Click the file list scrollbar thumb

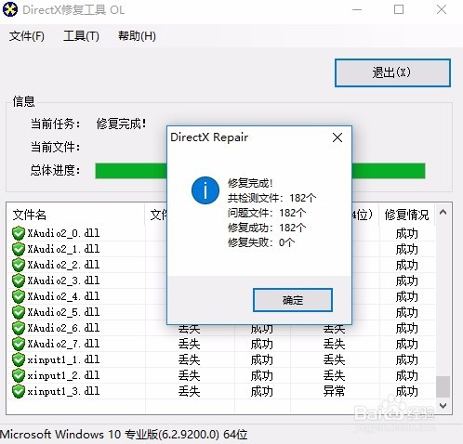point(443,386)
